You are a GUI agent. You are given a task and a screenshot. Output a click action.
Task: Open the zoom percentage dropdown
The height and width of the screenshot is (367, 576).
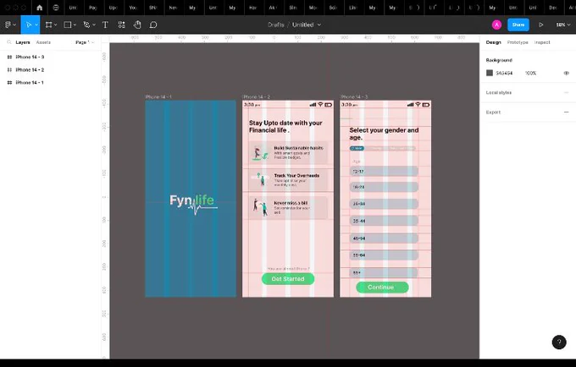tap(562, 25)
